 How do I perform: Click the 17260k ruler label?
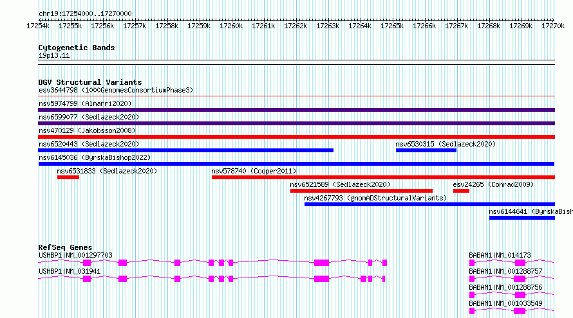pyautogui.click(x=231, y=26)
